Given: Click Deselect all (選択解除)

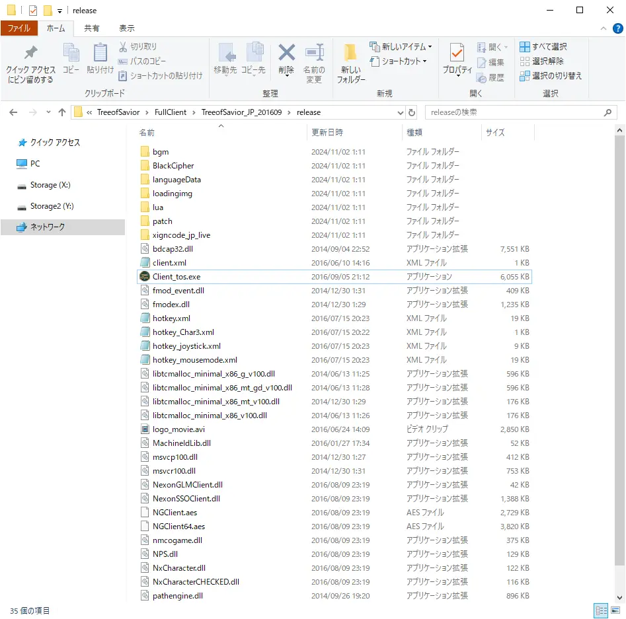Looking at the screenshot, I should pos(542,61).
